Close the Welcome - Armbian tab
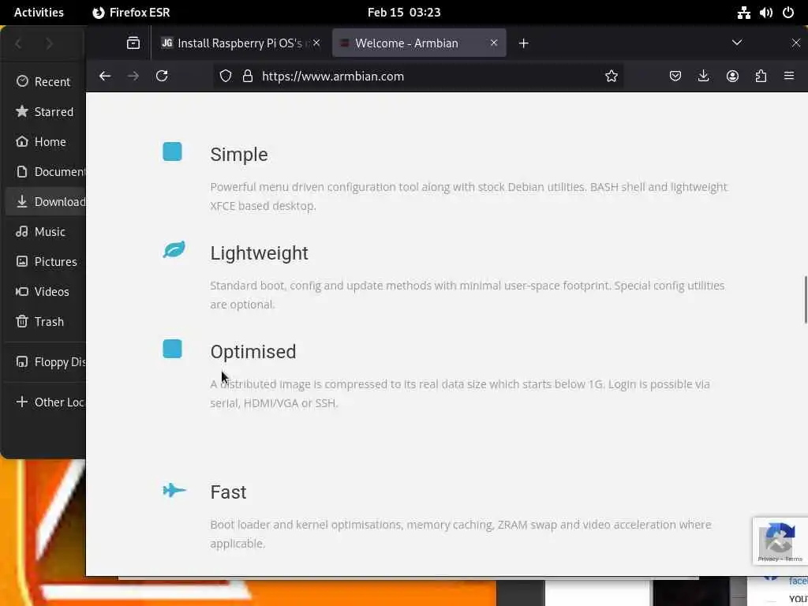The height and width of the screenshot is (606, 808). tap(494, 43)
